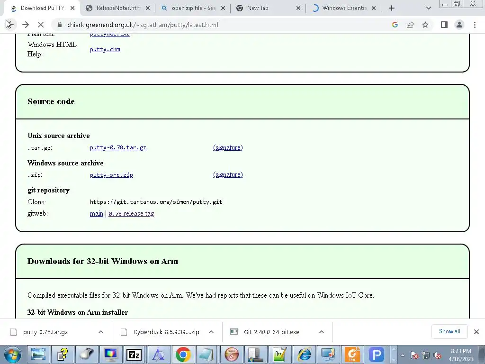The width and height of the screenshot is (485, 364).
Task: Bookmark this page with star icon
Action: [x=425, y=25]
